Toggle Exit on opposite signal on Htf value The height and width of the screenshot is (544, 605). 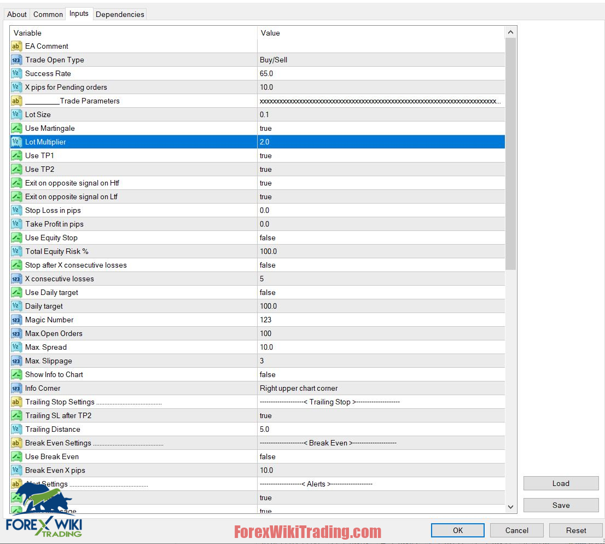(381, 183)
